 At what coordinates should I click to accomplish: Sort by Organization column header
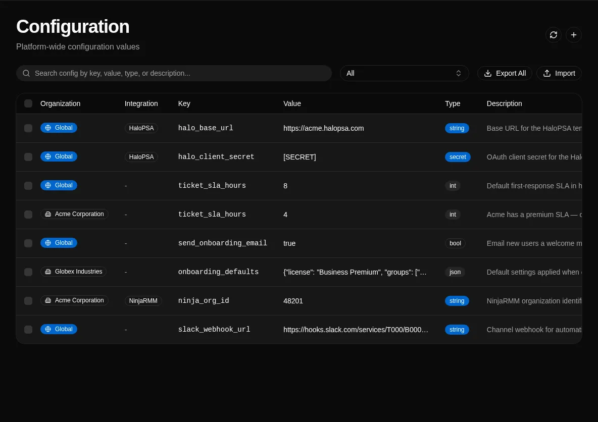coord(60,103)
